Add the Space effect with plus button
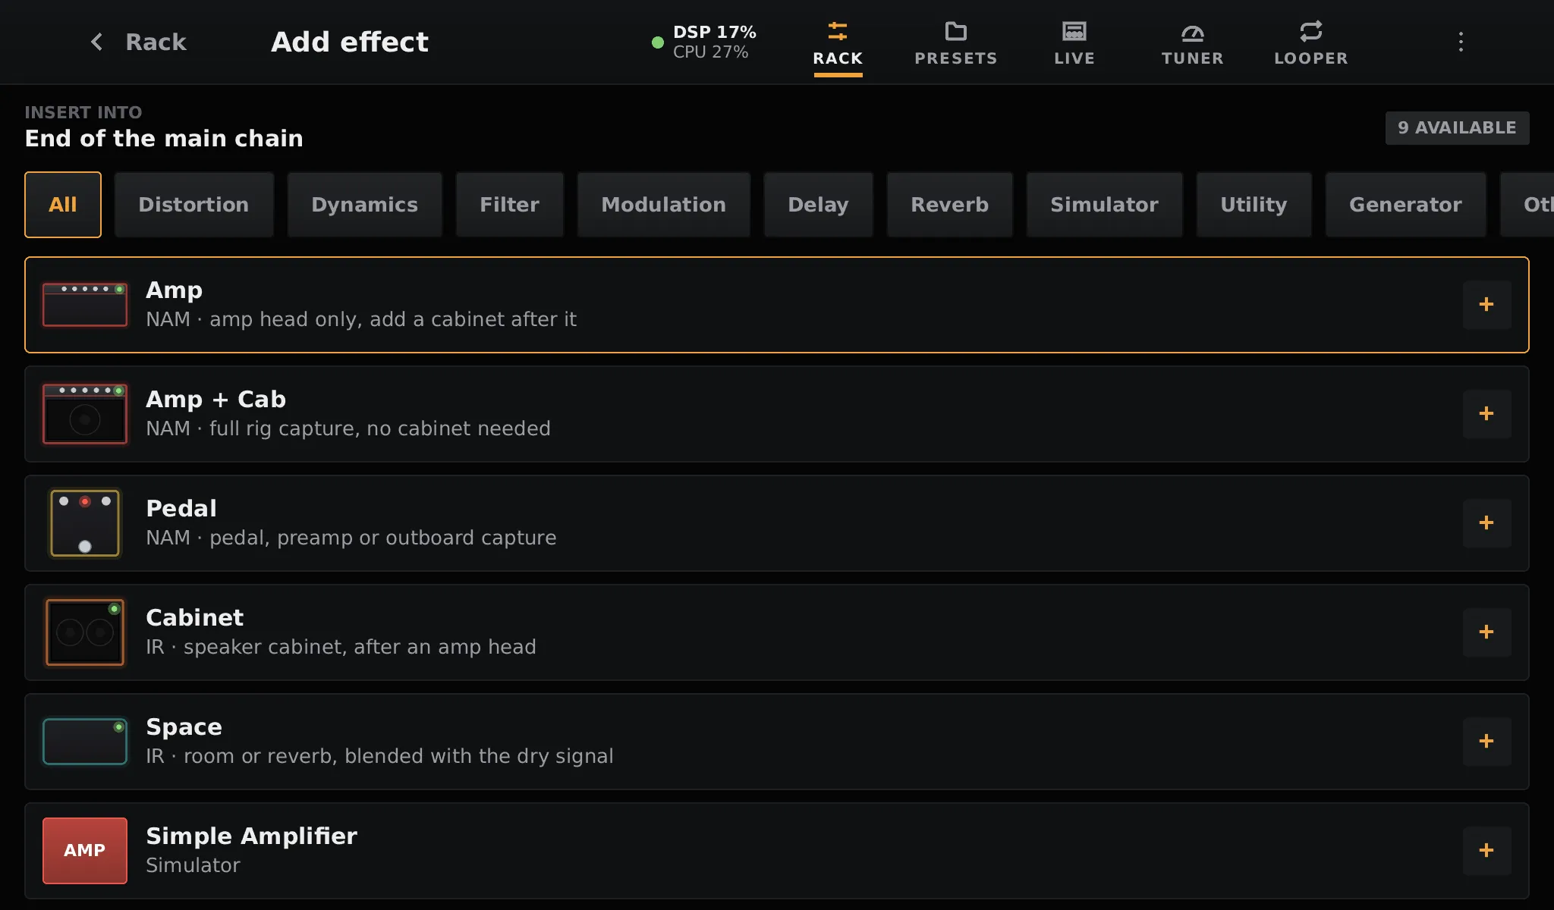The width and height of the screenshot is (1554, 910). 1486,742
